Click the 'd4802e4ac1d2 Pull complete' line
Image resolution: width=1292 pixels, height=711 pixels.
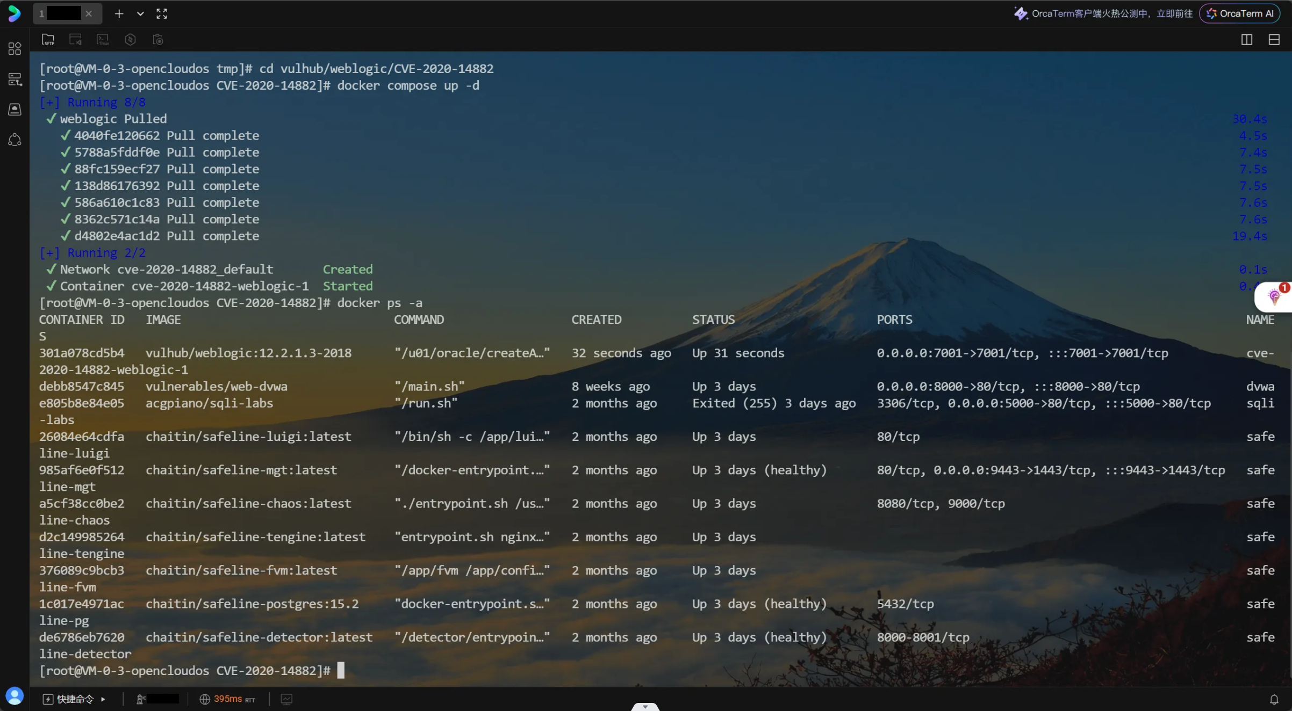pos(160,236)
